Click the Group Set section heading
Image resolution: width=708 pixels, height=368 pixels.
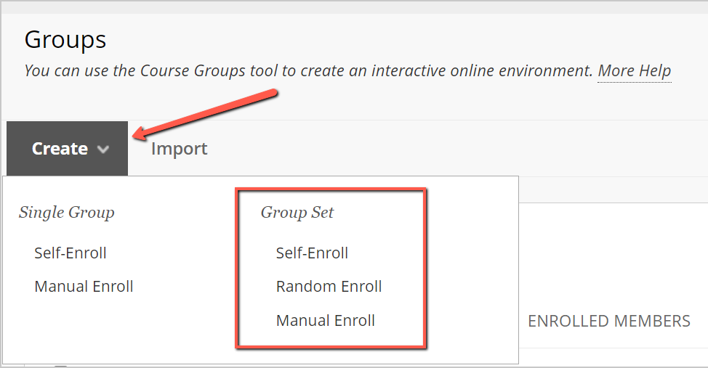(297, 213)
